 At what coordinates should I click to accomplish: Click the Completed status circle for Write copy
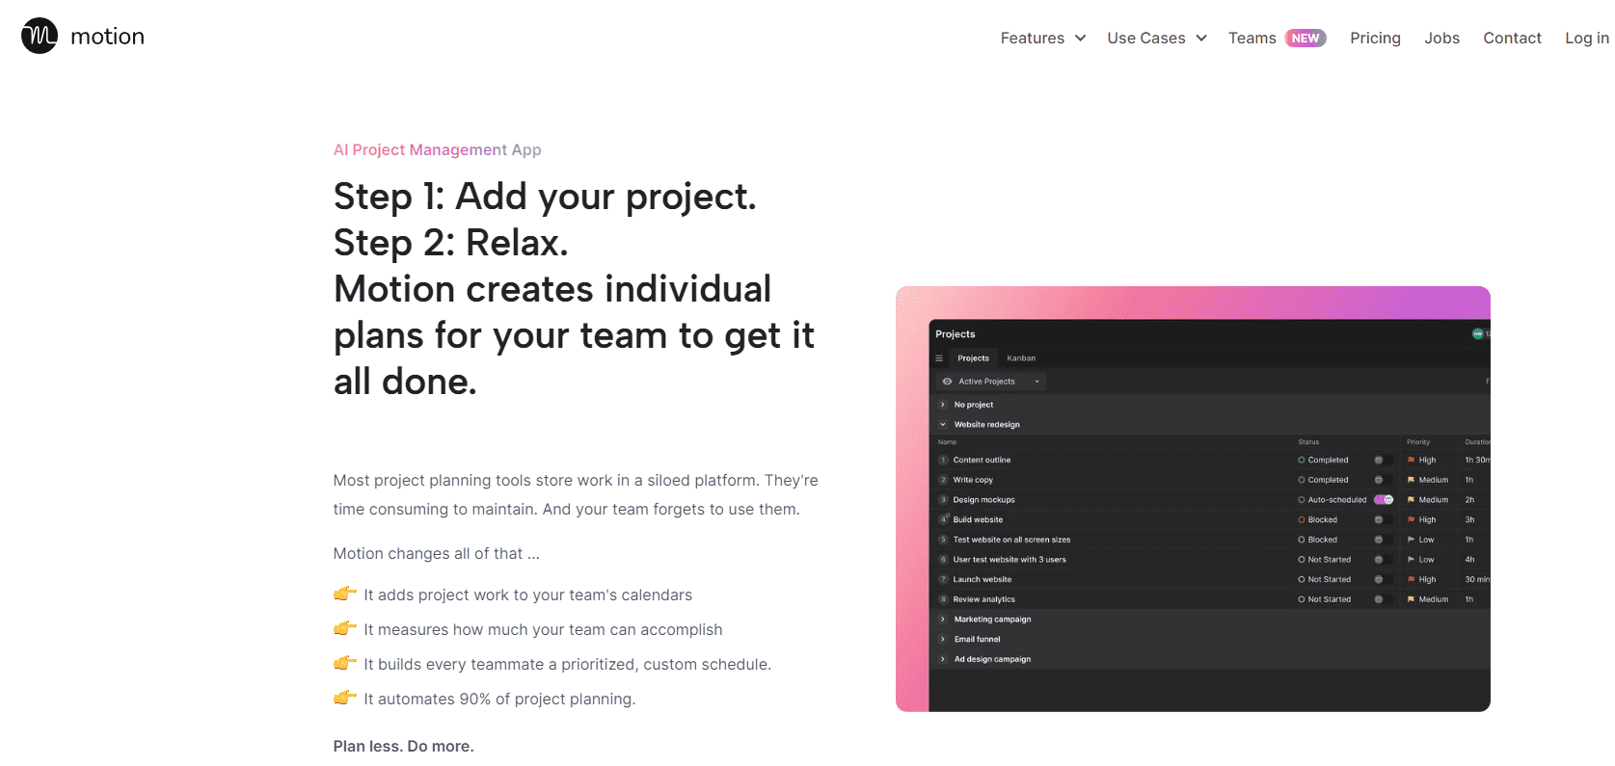(x=1302, y=480)
